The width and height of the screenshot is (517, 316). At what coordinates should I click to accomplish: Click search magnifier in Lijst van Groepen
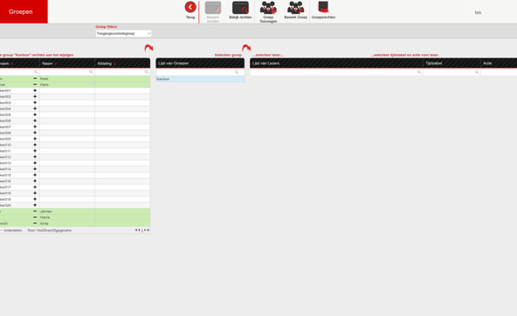click(x=237, y=72)
